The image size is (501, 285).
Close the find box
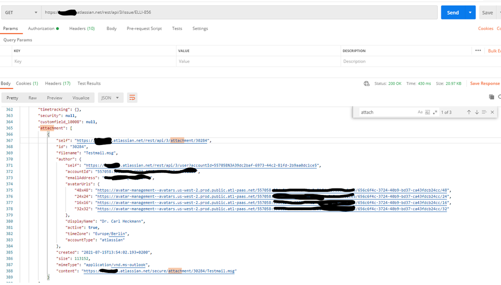492,112
